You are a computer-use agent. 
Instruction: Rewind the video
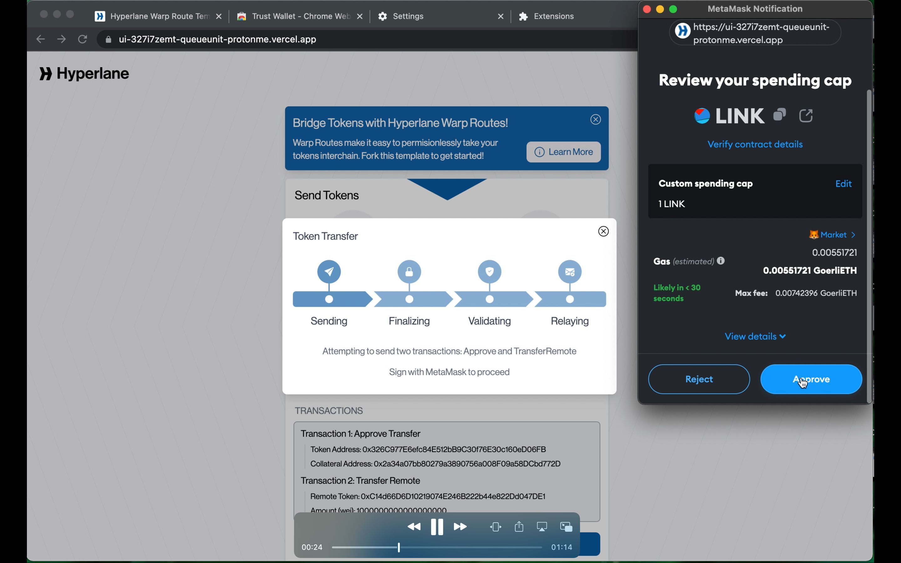point(414,527)
